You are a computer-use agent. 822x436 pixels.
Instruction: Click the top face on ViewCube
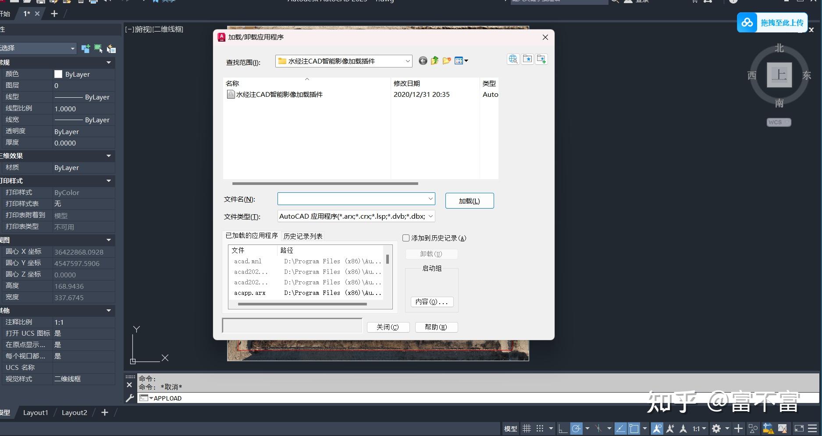point(779,74)
